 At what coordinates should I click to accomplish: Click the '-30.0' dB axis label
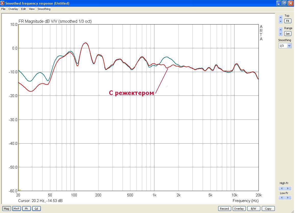pyautogui.click(x=13, y=120)
